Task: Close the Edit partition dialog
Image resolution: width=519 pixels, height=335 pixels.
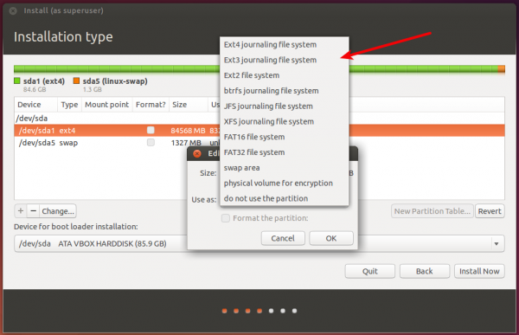Action: pos(197,154)
